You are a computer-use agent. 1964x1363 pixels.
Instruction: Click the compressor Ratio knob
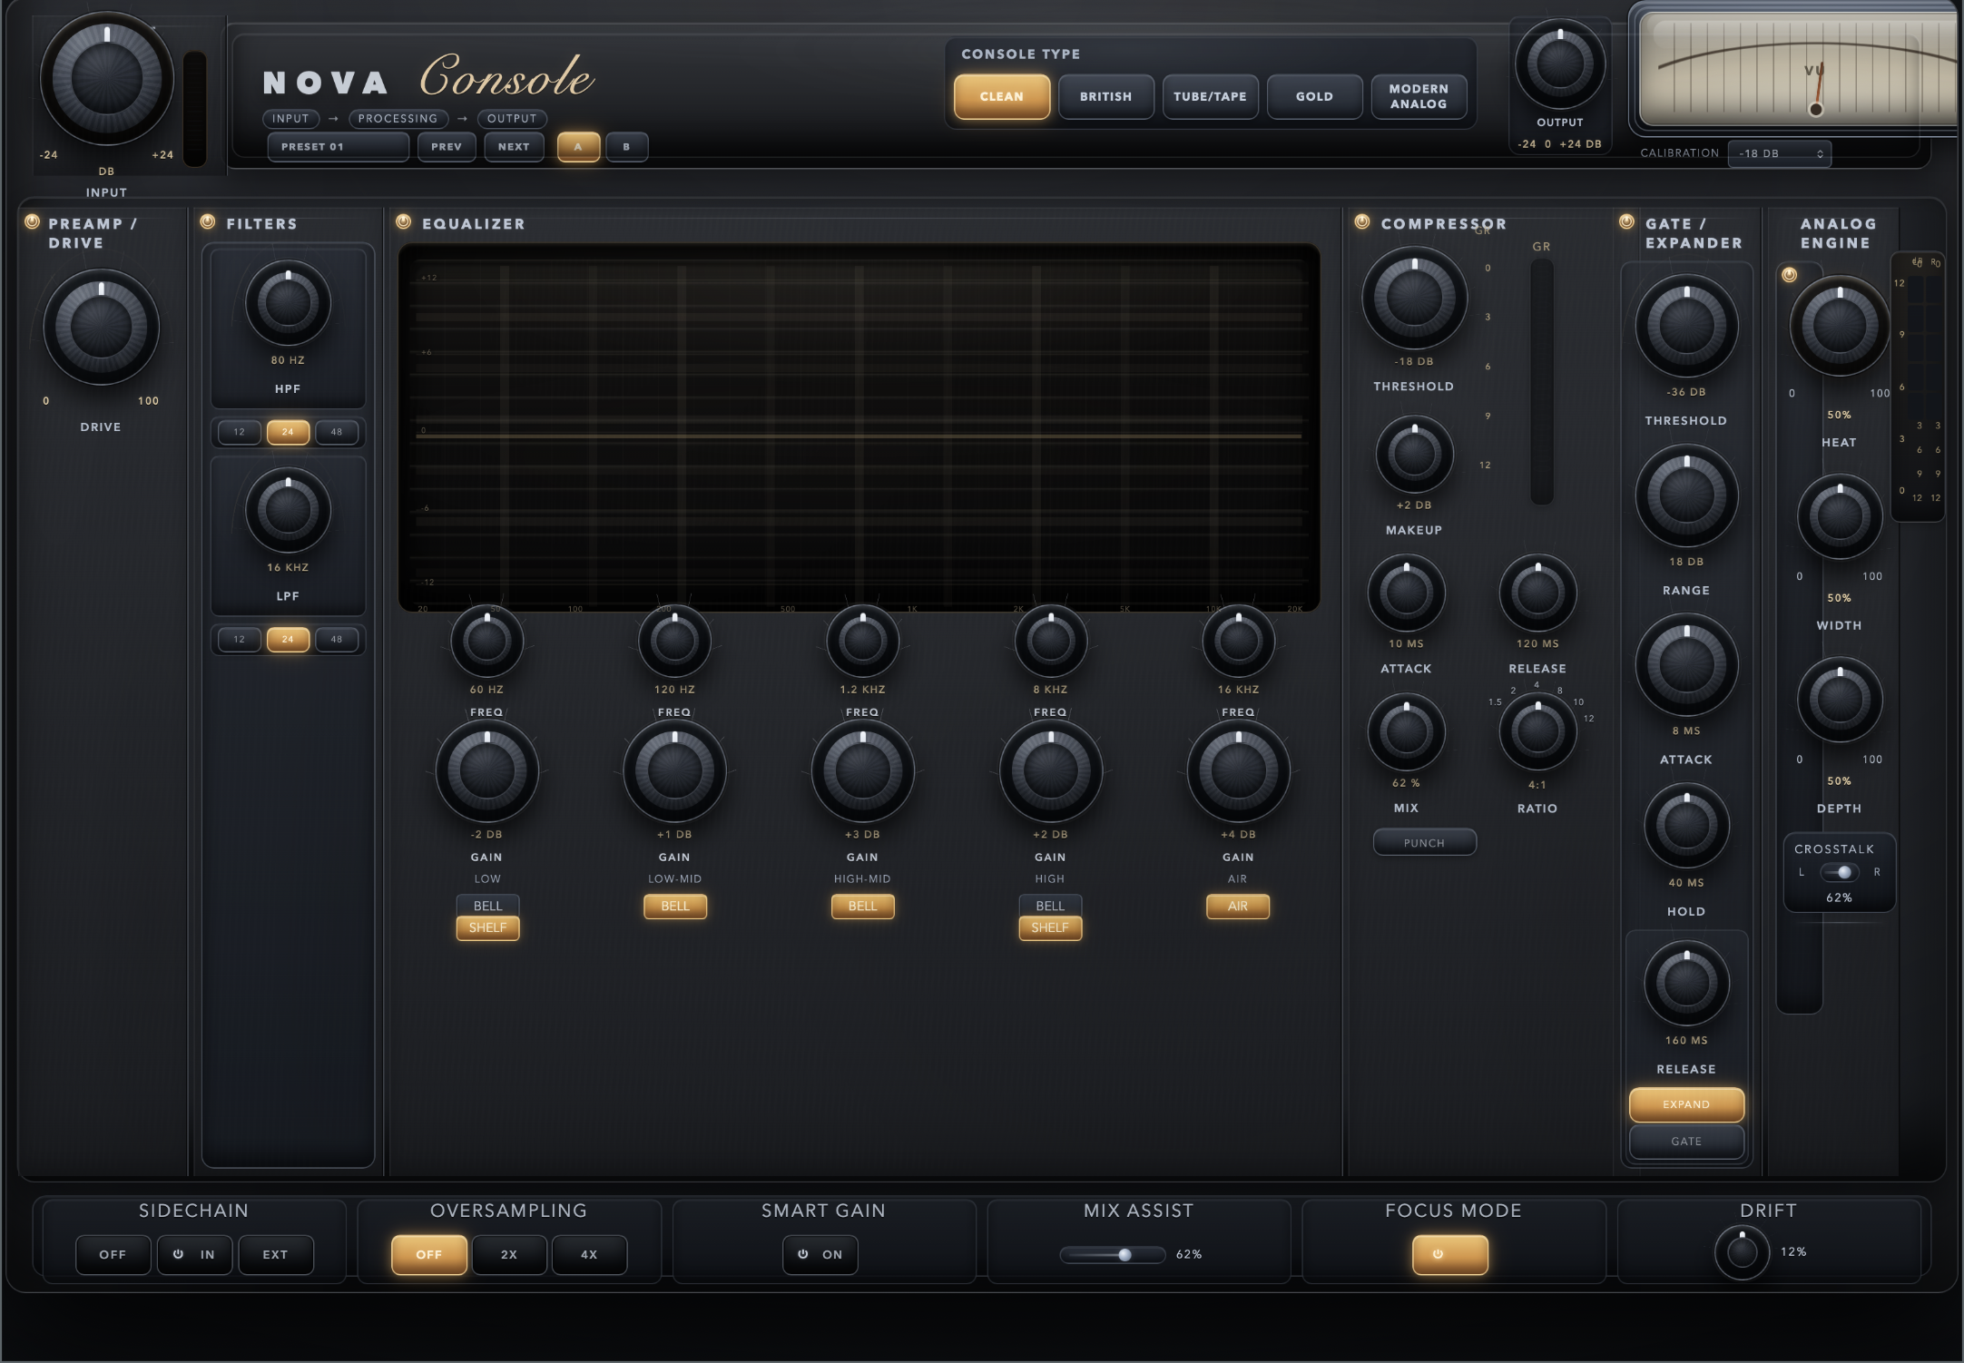[1537, 731]
